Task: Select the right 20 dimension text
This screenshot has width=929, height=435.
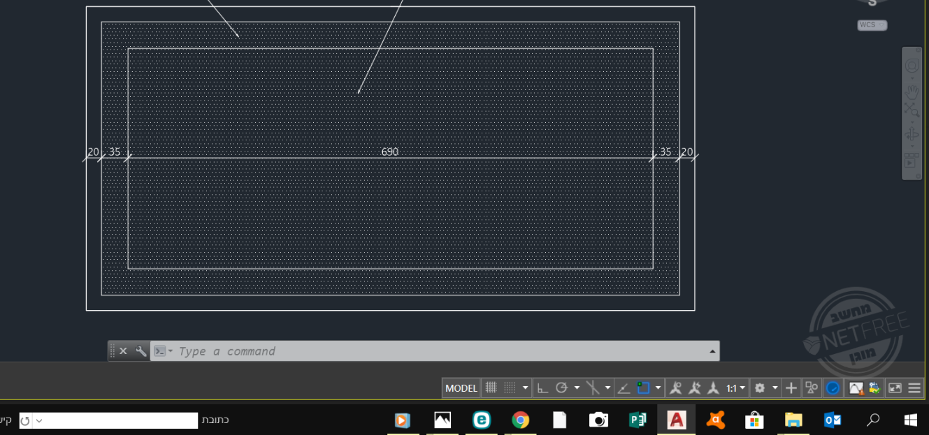Action: tap(687, 152)
